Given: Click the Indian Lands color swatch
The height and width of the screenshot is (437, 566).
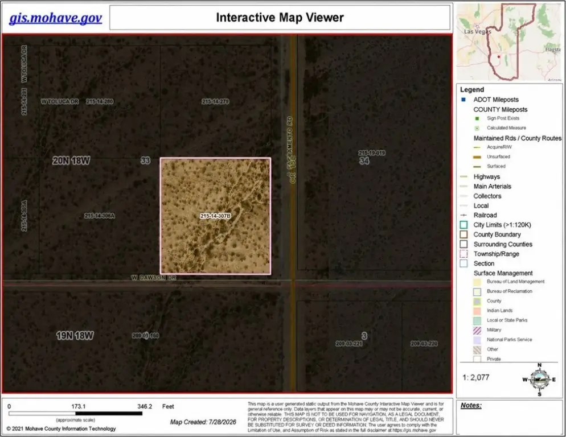Looking at the screenshot, I should pos(477,311).
